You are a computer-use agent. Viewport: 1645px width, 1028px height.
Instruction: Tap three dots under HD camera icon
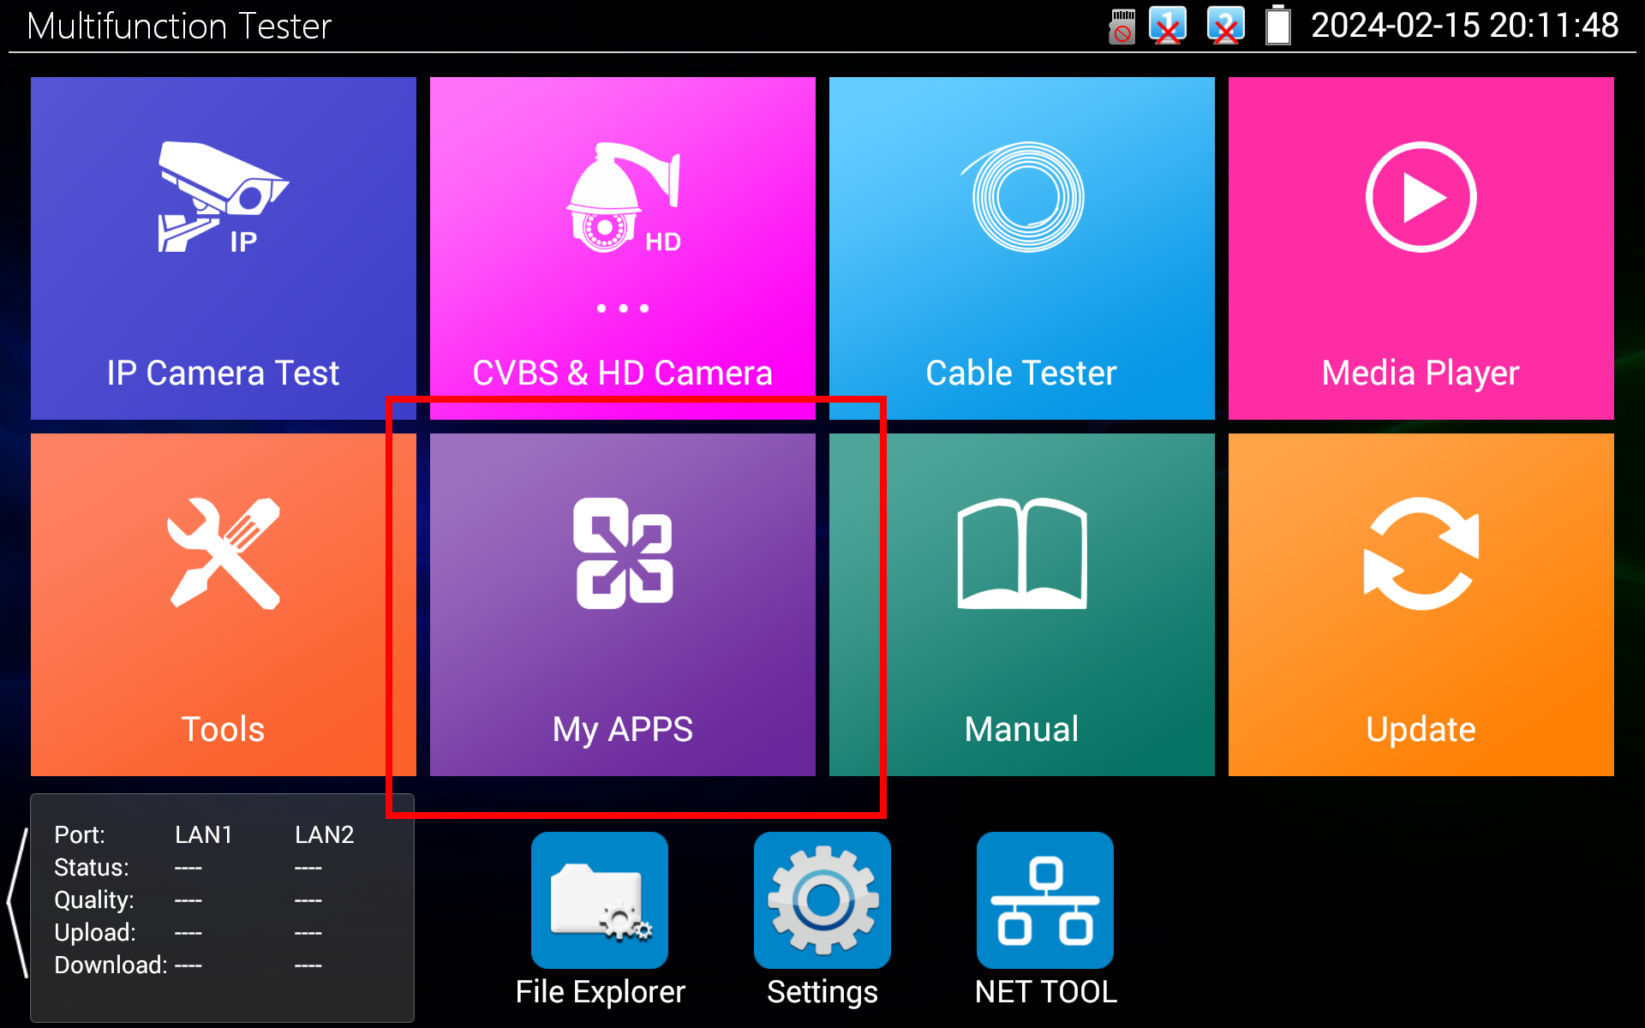point(623,308)
